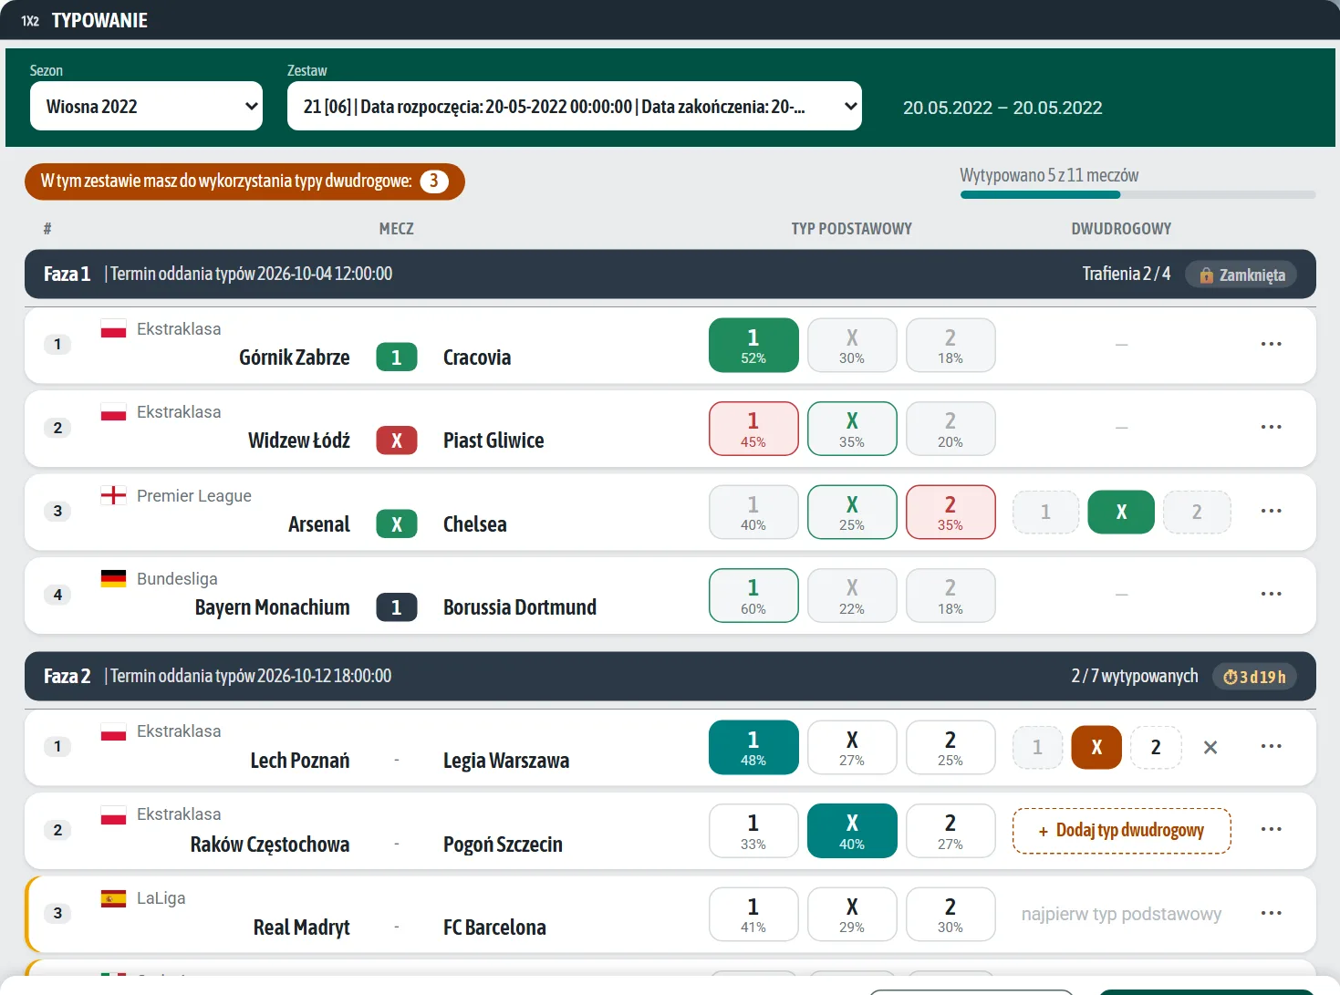Open more options for Widzew Łódź match
The image size is (1340, 995).
pyautogui.click(x=1271, y=427)
